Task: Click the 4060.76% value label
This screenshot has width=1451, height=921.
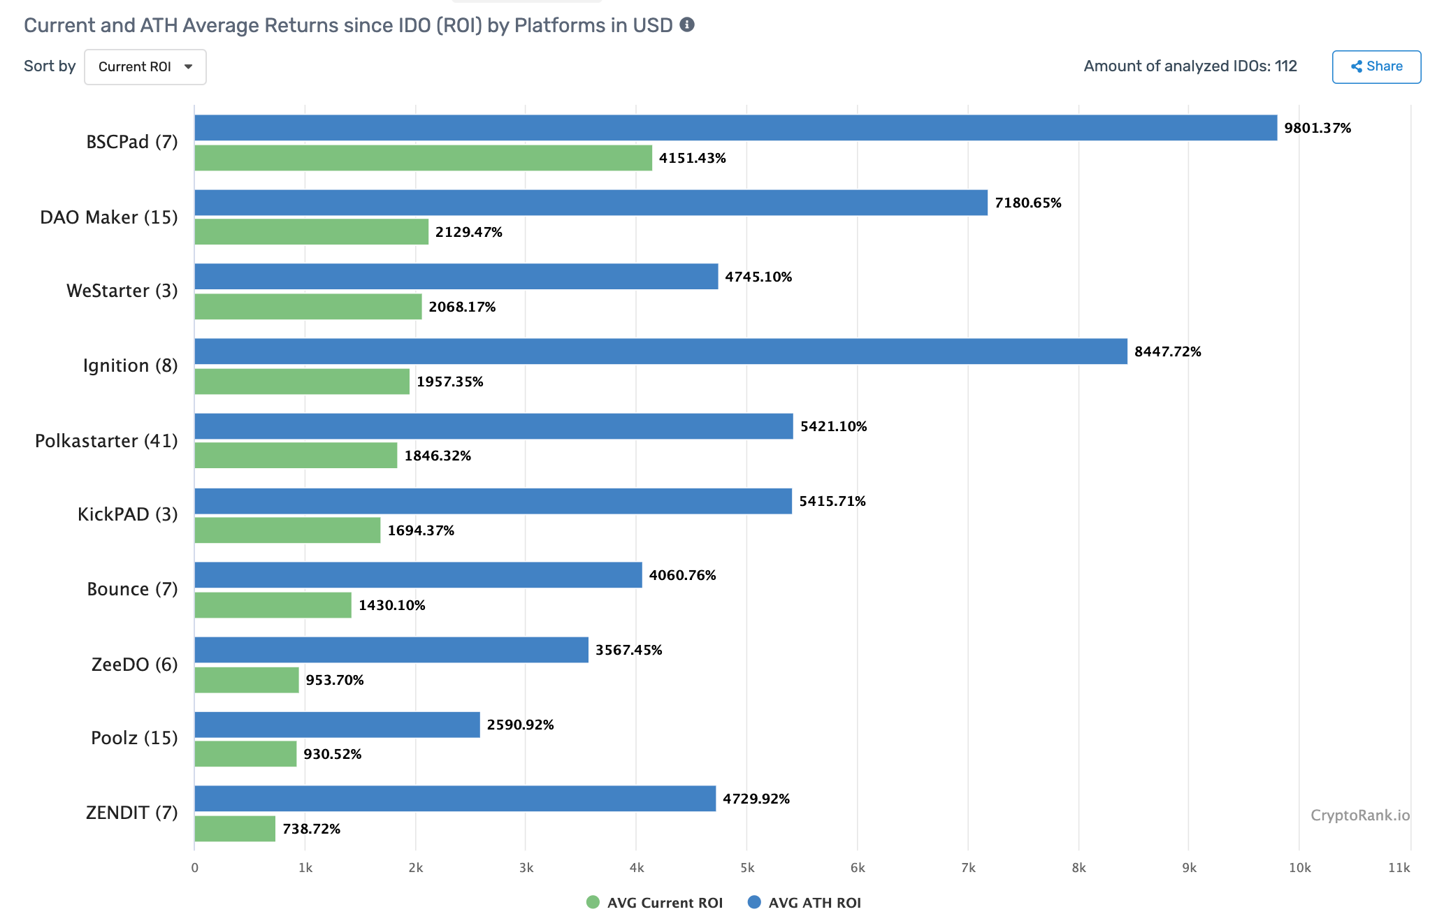Action: pyautogui.click(x=683, y=575)
